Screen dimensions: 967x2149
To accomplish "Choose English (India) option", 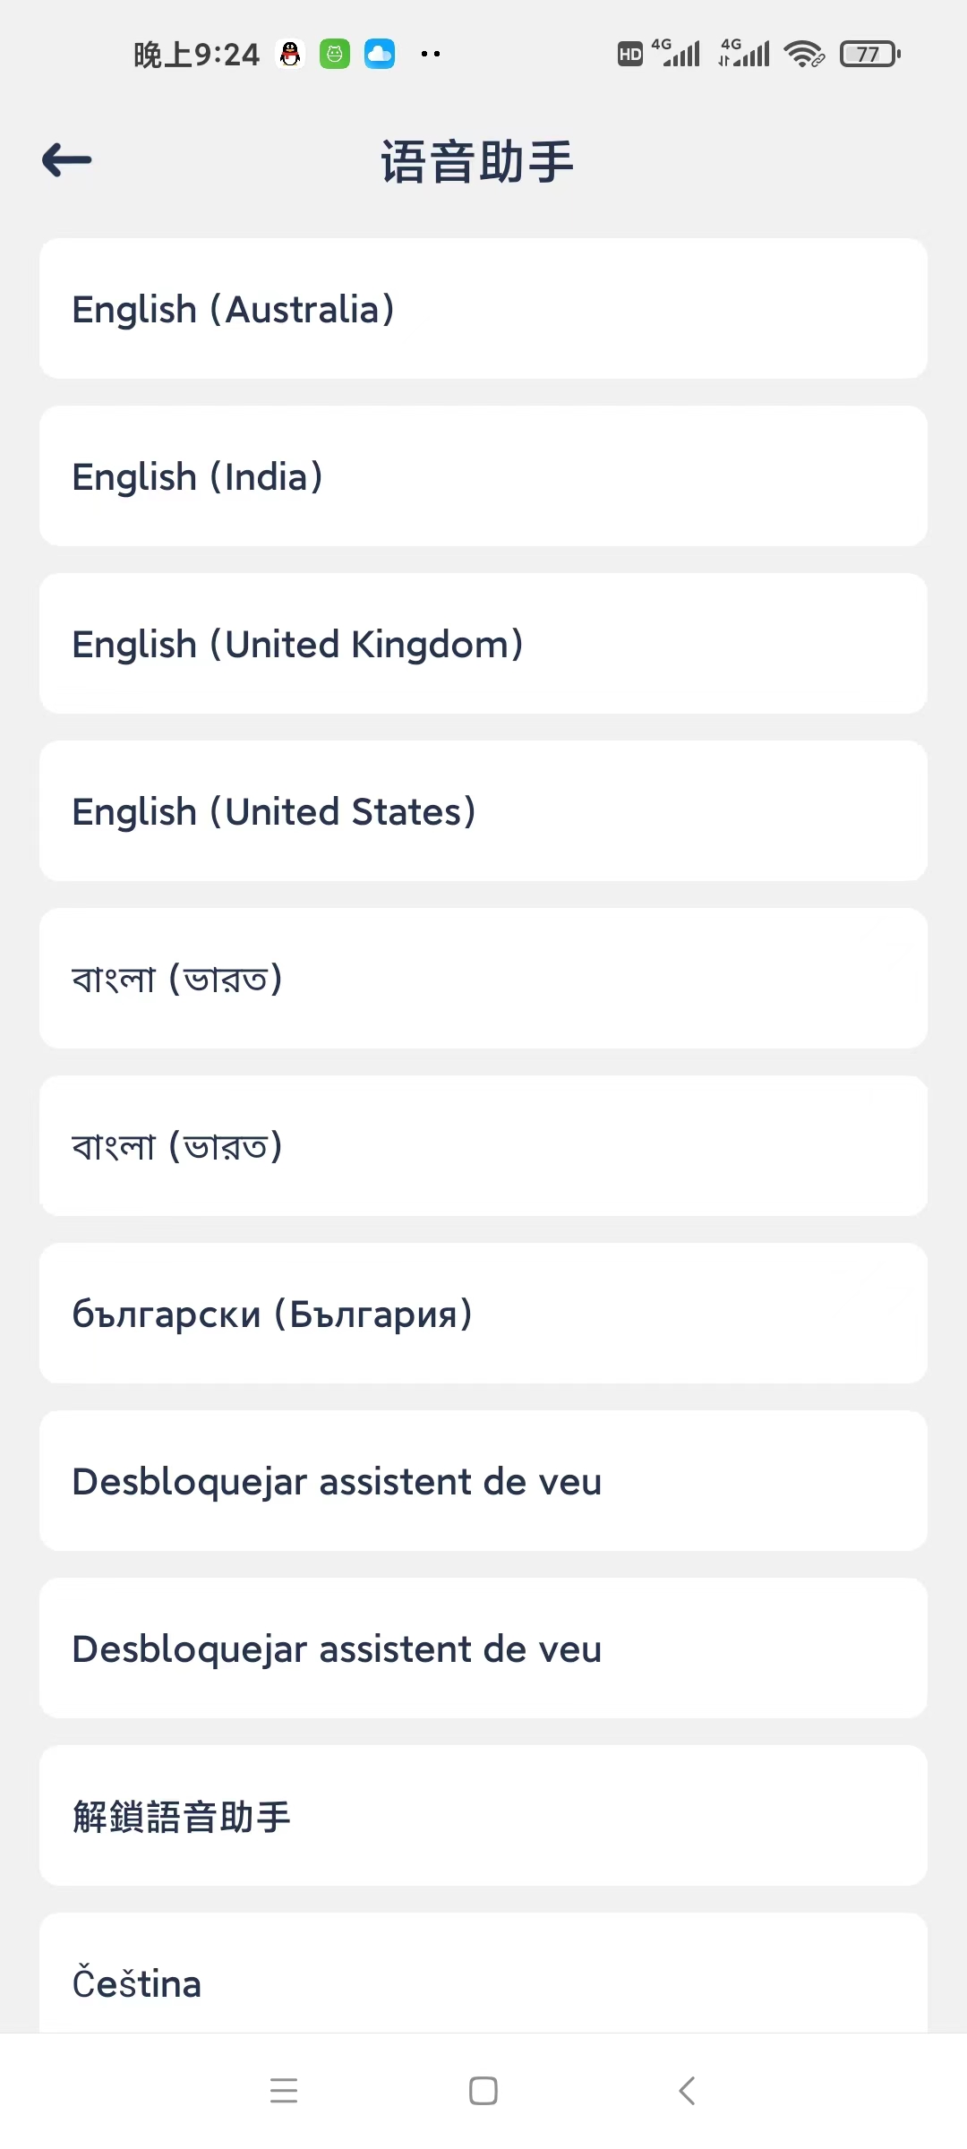I will click(483, 475).
